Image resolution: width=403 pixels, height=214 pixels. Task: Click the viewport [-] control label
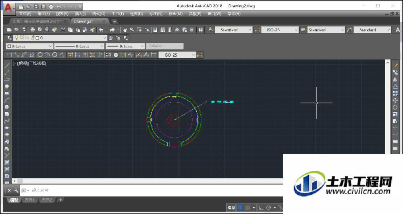click(15, 63)
